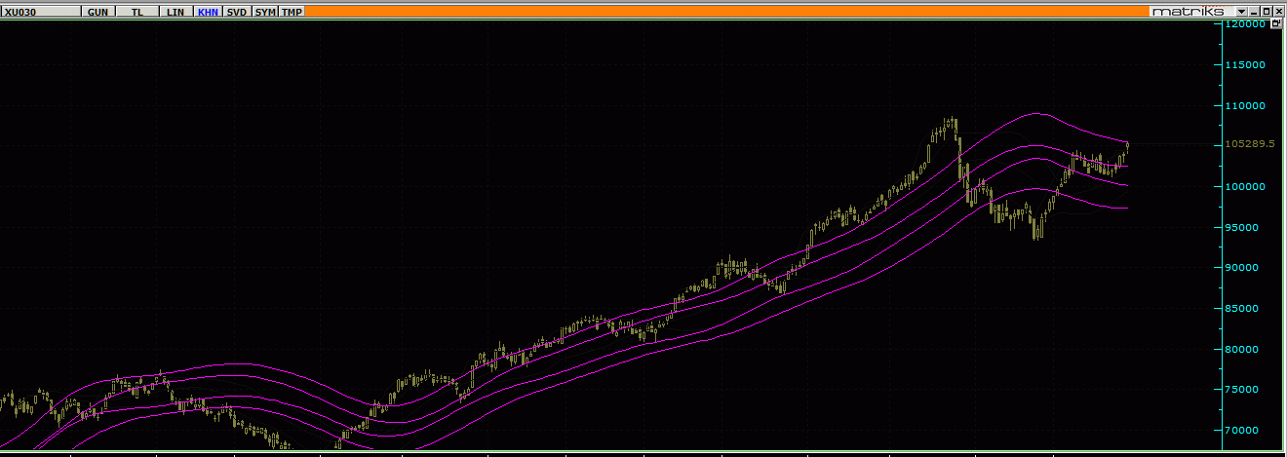Click the 110000 price axis label
1287x457 pixels.
pyautogui.click(x=1245, y=105)
